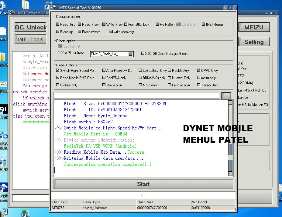
Task: Click the Flash_Size column header
Action: pyautogui.click(x=164, y=202)
